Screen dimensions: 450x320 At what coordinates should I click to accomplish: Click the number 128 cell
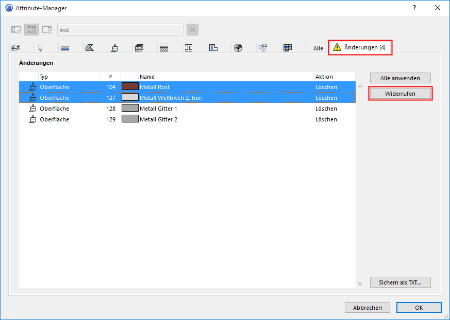(x=111, y=109)
